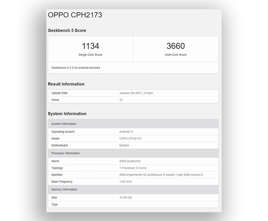This screenshot has height=221, width=268.
Task: Select the 1.80 GHz value
Action: tap(126, 182)
